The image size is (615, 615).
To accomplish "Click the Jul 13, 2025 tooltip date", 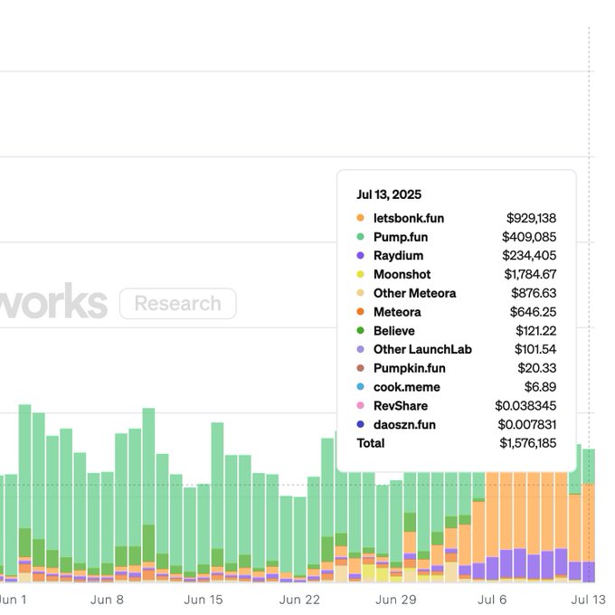I will pyautogui.click(x=389, y=194).
